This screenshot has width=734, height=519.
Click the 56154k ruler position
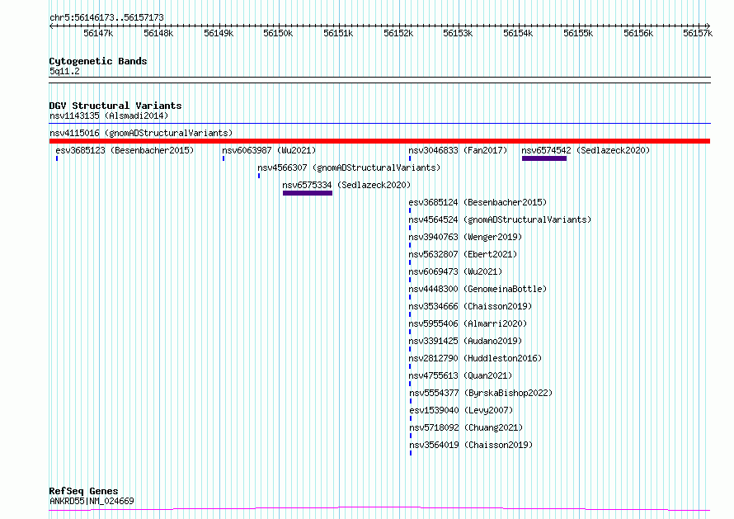[x=518, y=33]
